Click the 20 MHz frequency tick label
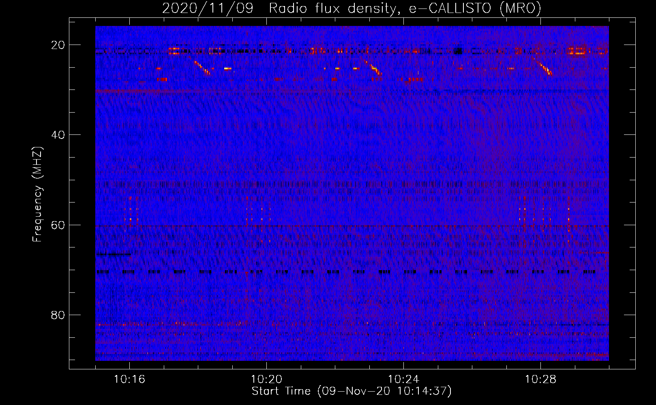Viewport: 656px width, 405px height. (58, 45)
